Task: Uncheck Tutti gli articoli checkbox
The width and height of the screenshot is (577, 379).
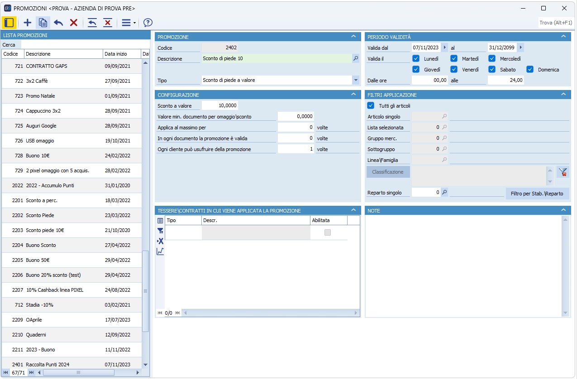Action: coord(371,105)
